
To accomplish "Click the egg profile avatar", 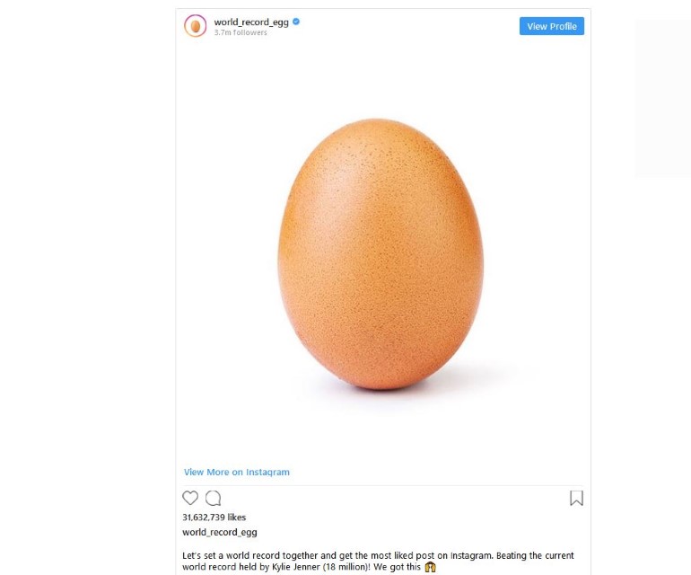I will point(196,26).
